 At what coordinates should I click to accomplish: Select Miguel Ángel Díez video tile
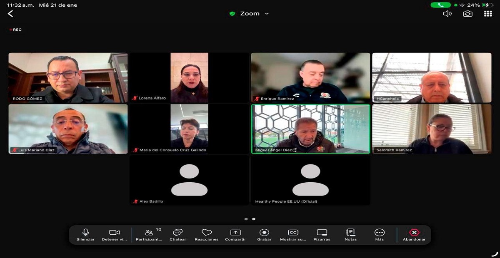[x=310, y=129]
